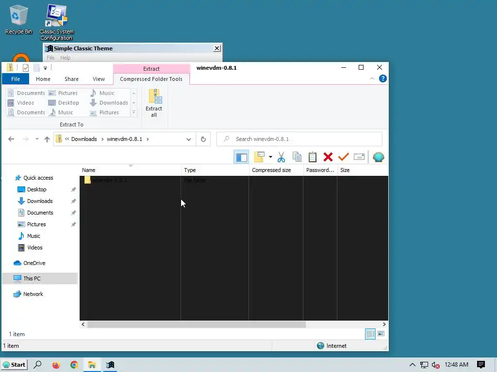Open Music in navigation pane

pos(33,236)
